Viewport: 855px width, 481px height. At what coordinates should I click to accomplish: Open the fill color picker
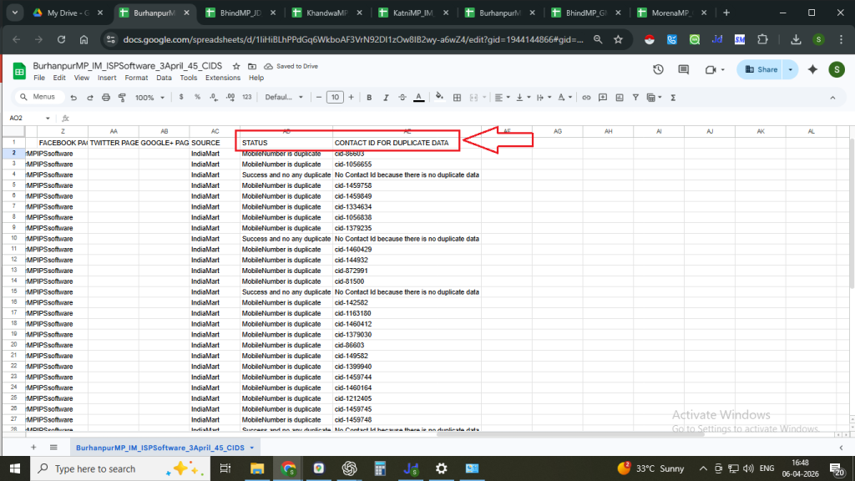440,97
